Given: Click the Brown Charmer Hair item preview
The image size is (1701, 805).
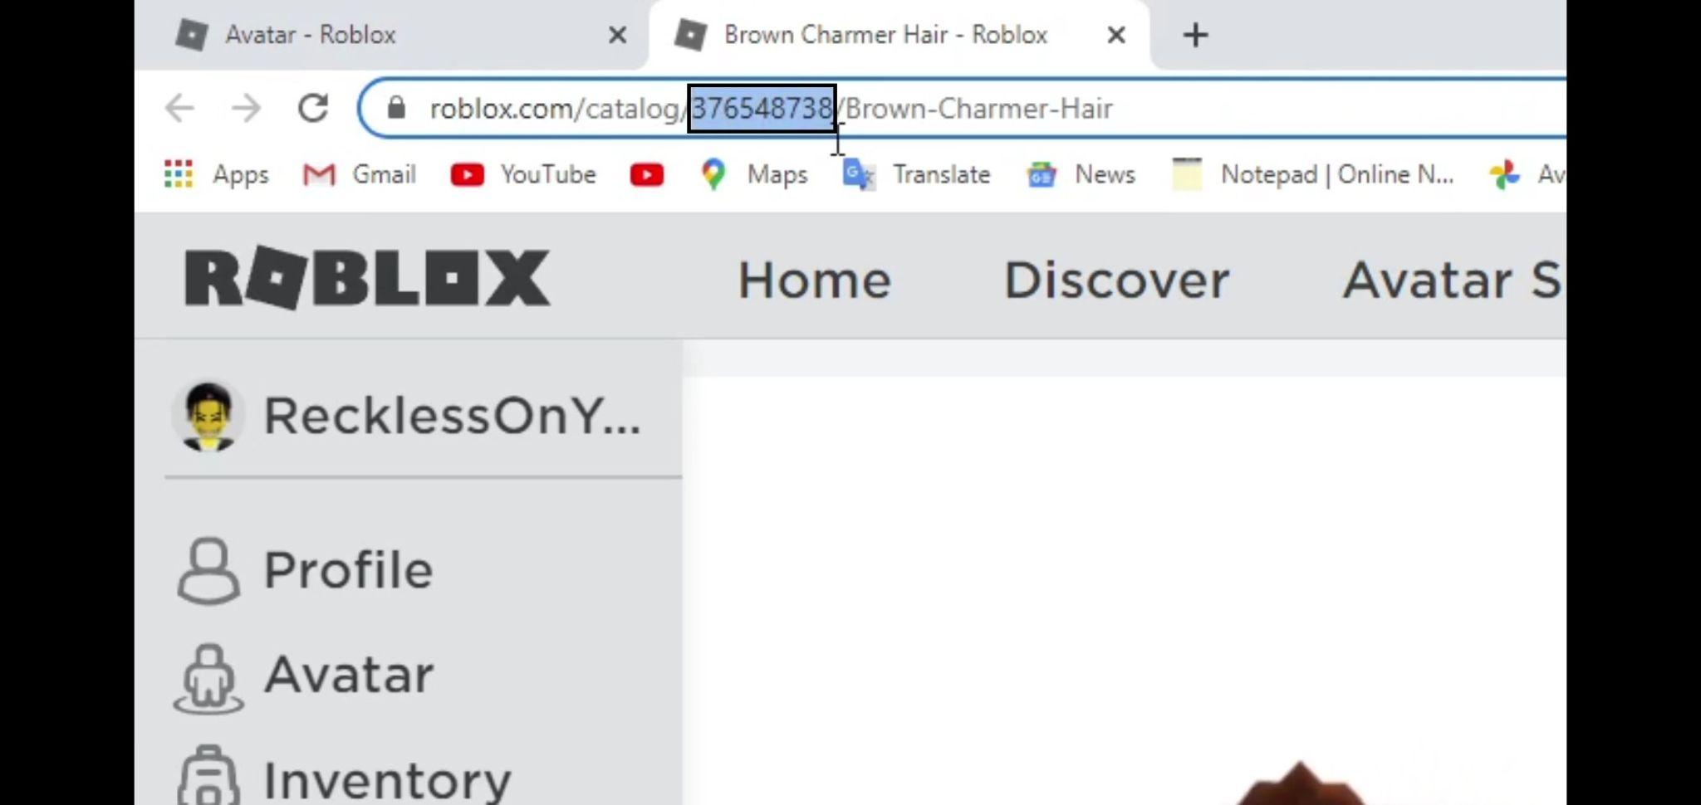Looking at the screenshot, I should click(x=1301, y=784).
